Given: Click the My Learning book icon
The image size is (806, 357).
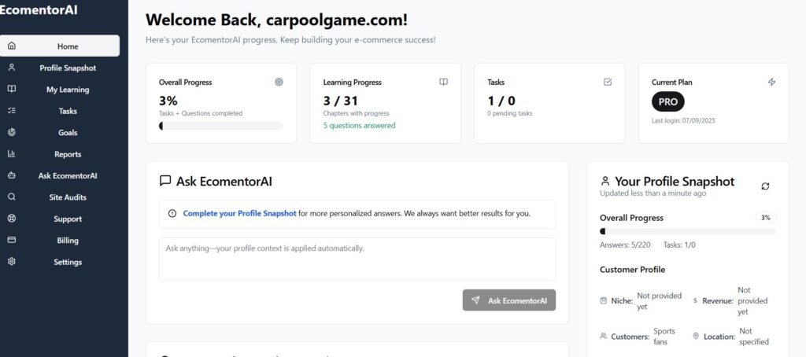Looking at the screenshot, I should pos(12,90).
